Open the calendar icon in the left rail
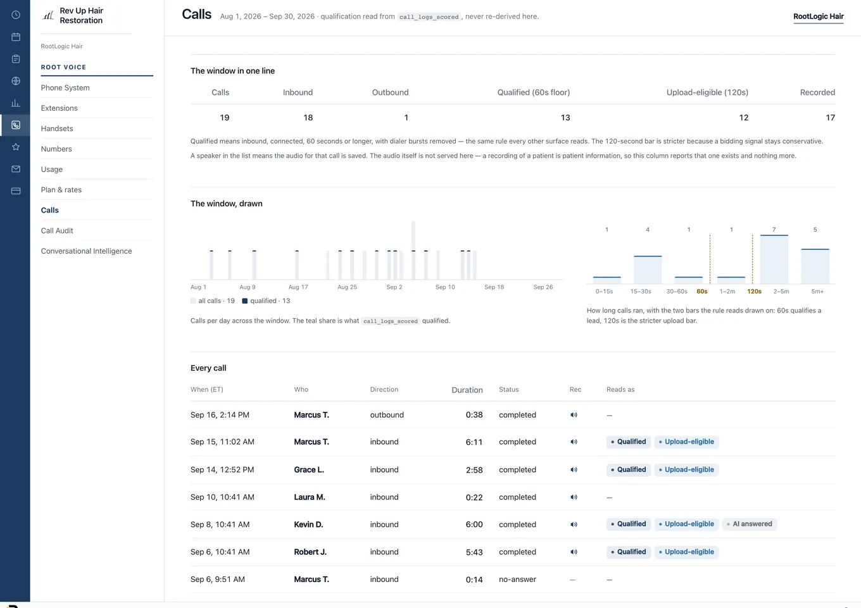Image resolution: width=861 pixels, height=608 pixels. 16,37
